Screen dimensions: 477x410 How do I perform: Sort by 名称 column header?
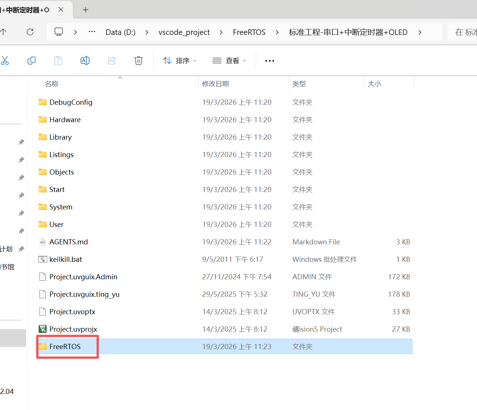[x=52, y=84]
